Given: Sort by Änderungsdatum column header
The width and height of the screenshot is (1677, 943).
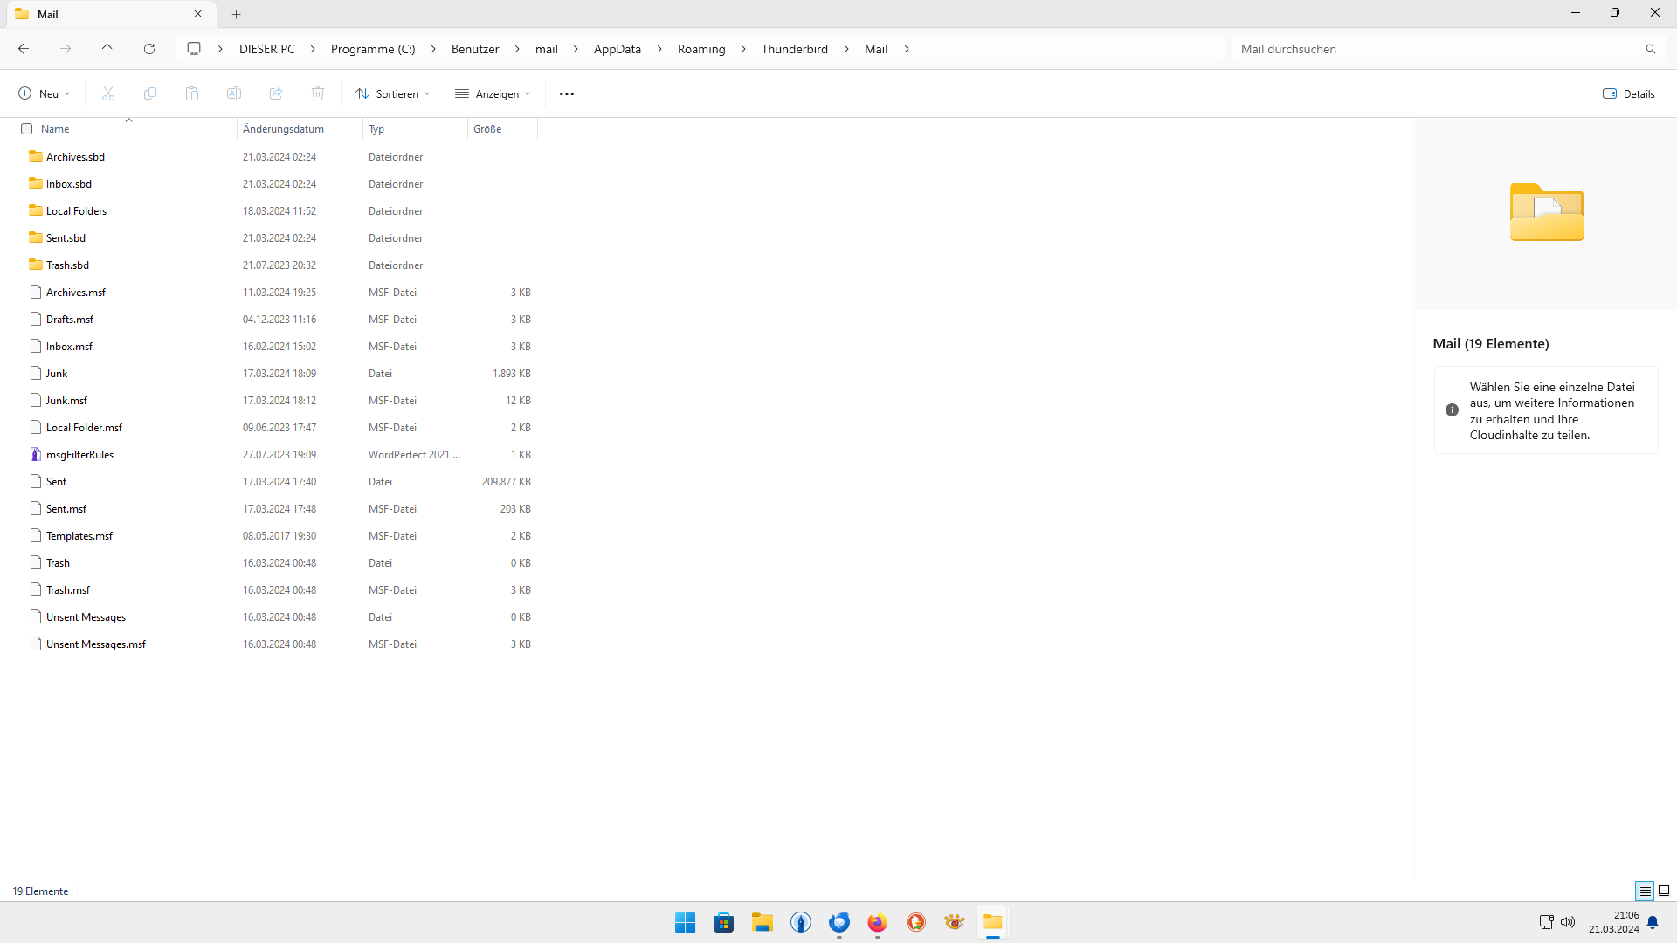Looking at the screenshot, I should click(283, 128).
